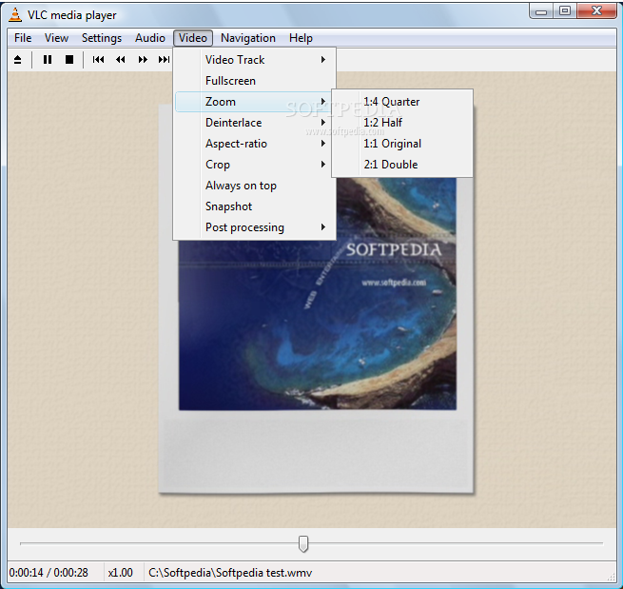Maximize the VLC window
Image resolution: width=623 pixels, height=589 pixels.
point(565,11)
